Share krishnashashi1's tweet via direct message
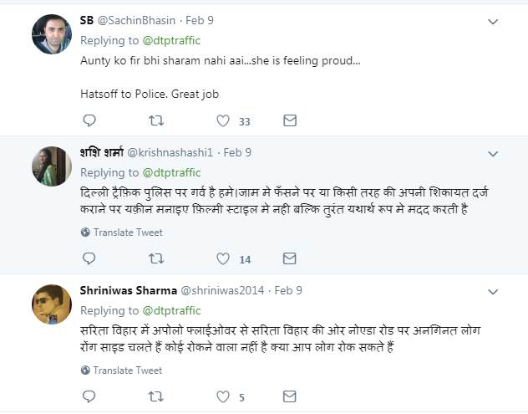 coord(290,259)
